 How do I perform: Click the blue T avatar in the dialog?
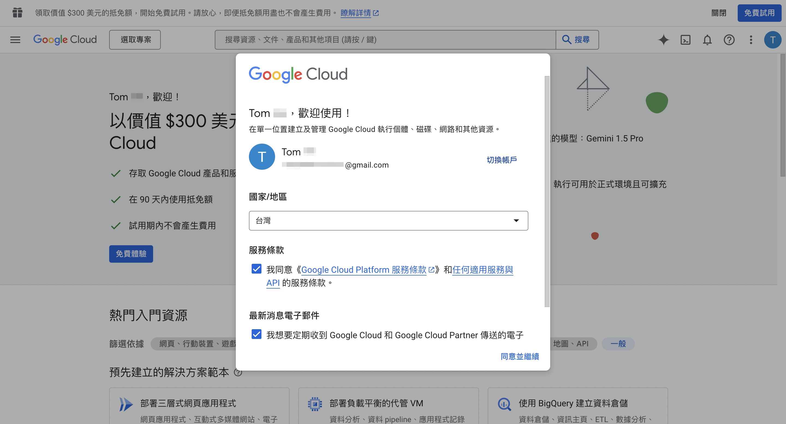262,157
